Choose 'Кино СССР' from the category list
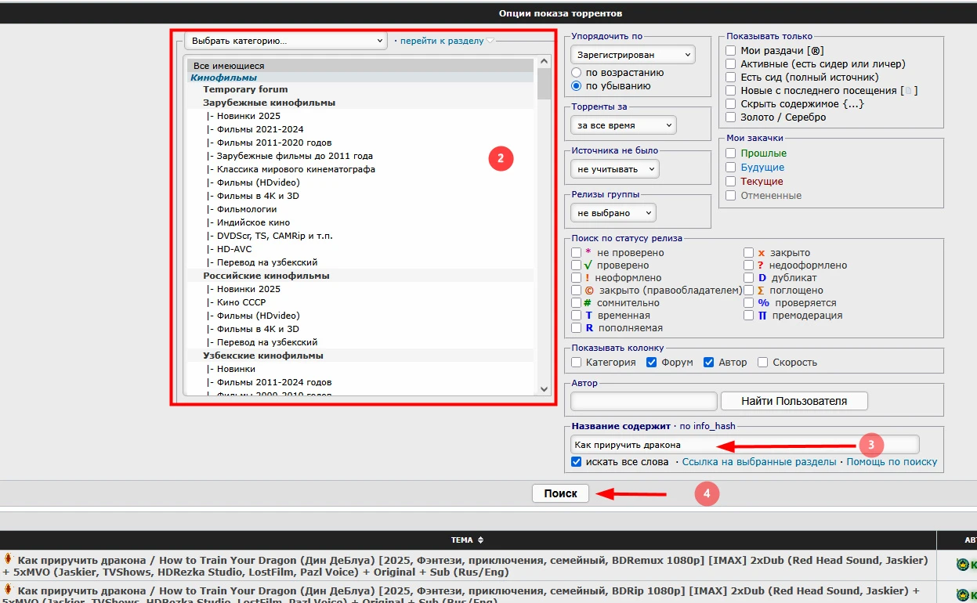This screenshot has width=977, height=603. point(241,302)
